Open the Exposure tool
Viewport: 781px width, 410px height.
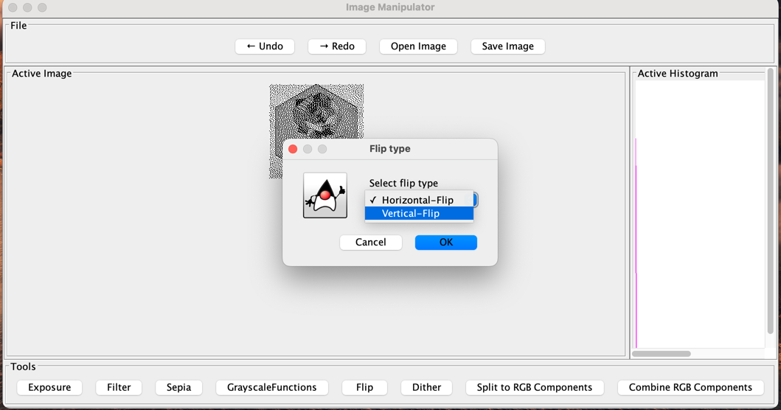(x=49, y=387)
